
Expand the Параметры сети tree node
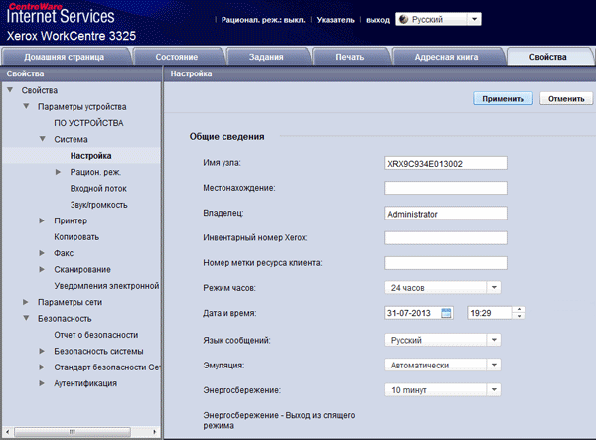[26, 302]
